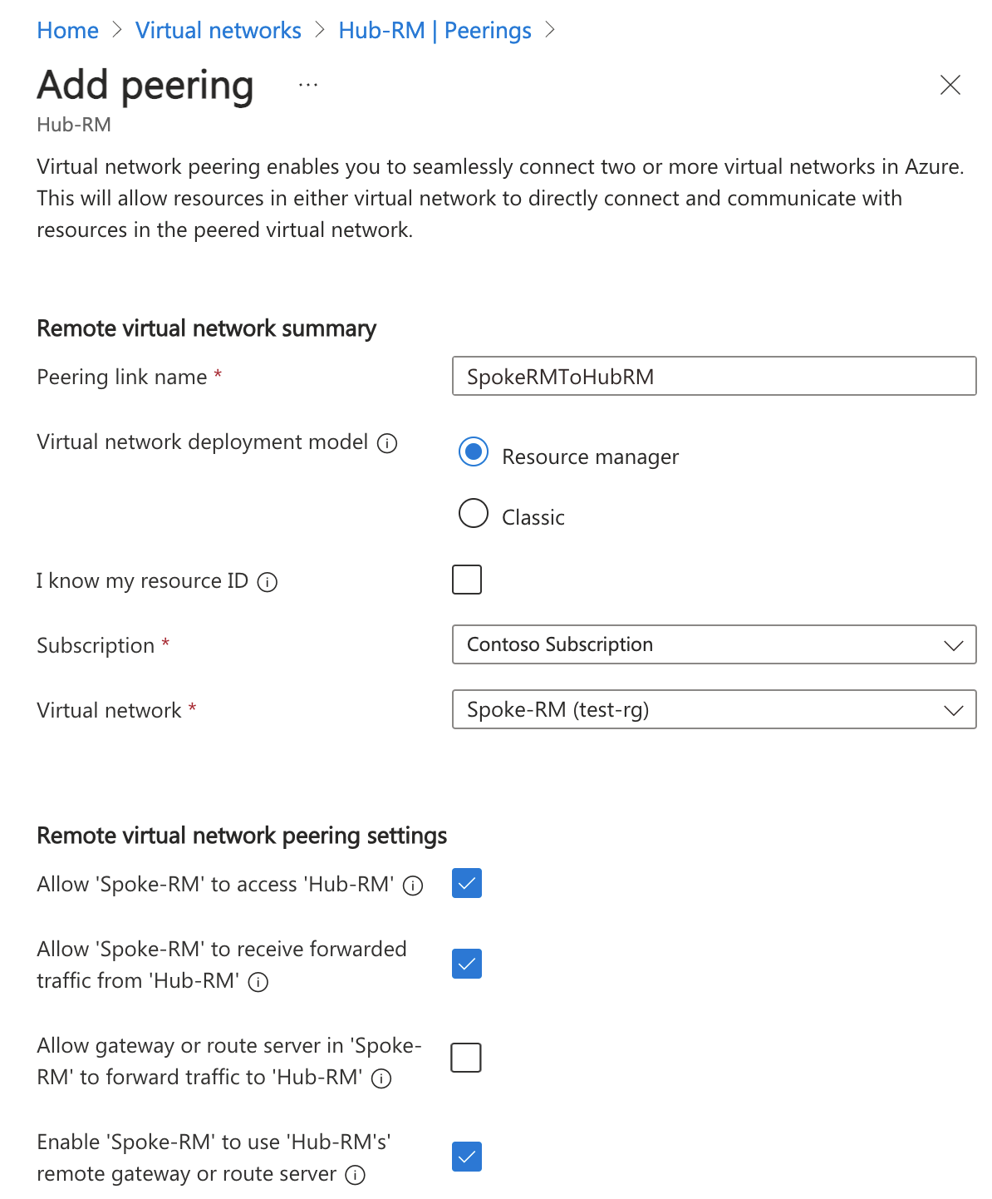
Task: Click info icon for Allow 'Spoke-RM' to access 'Hub-RM'
Action: pos(413,886)
